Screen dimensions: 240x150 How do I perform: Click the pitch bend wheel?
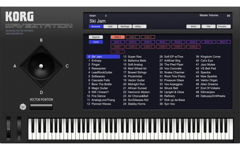pyautogui.click(x=8, y=128)
